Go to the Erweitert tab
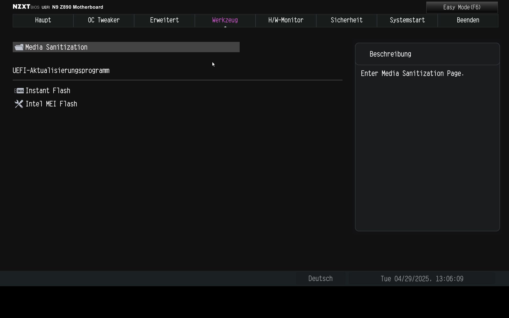This screenshot has height=318, width=509. (164, 20)
